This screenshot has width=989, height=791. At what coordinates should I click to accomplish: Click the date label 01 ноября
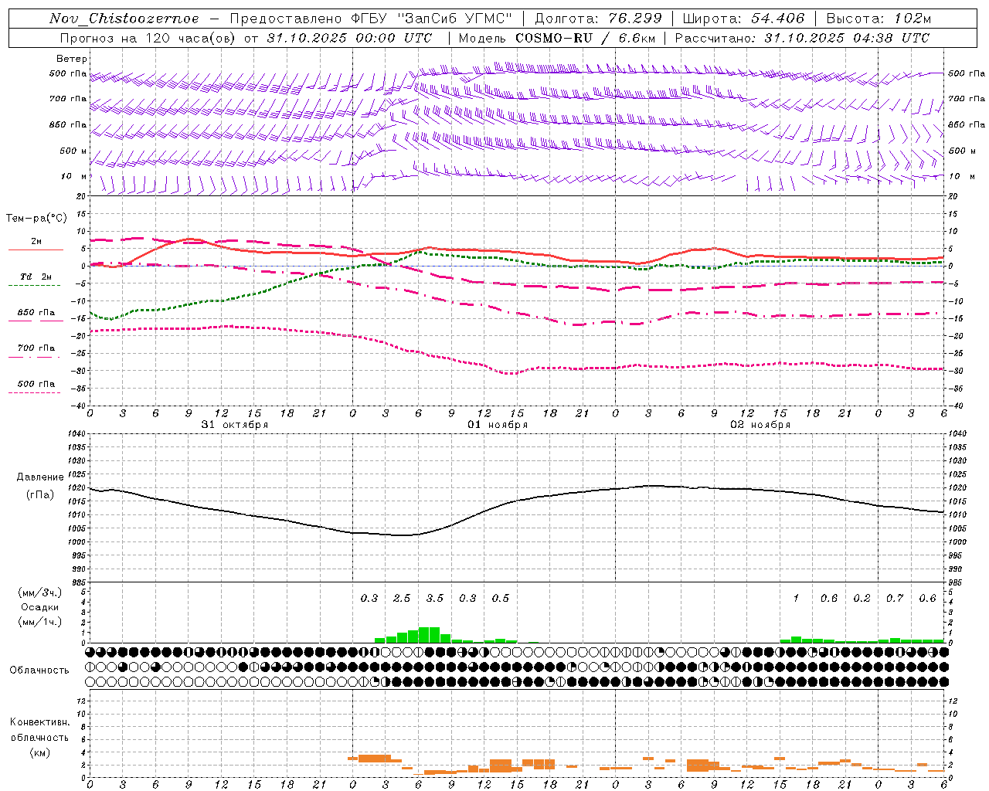498,425
